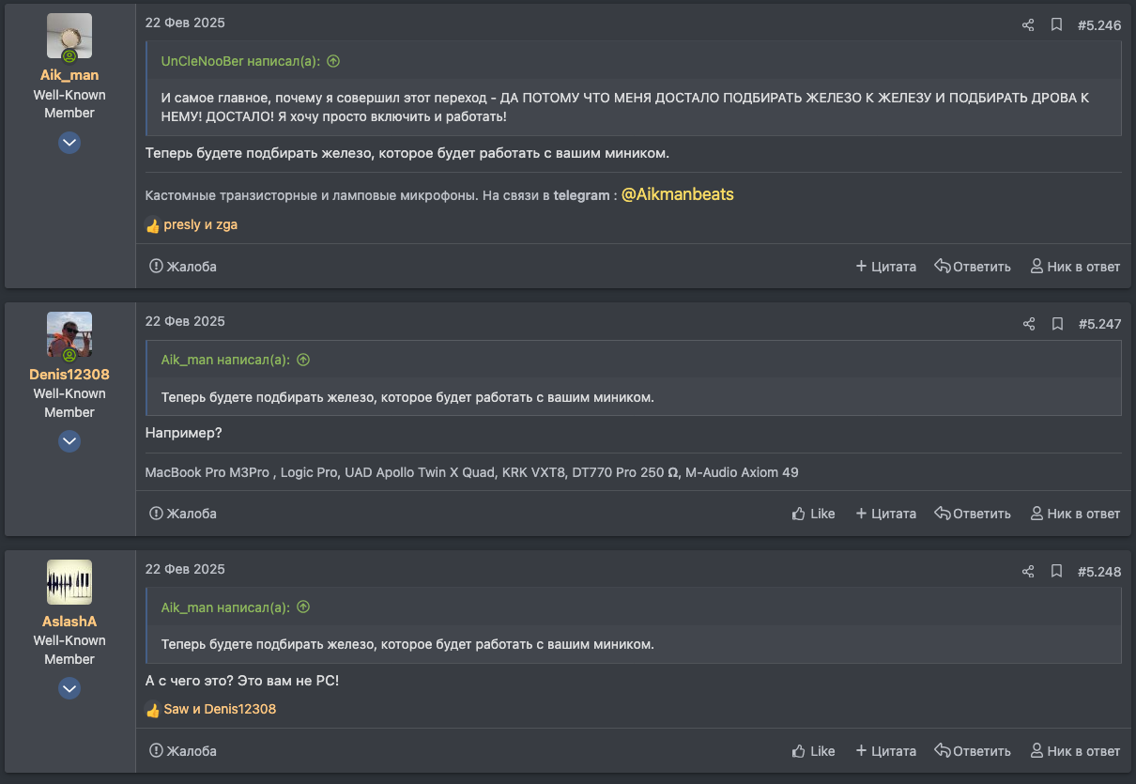The height and width of the screenshot is (784, 1136).
Task: Click share icon on post #5.247
Action: pyautogui.click(x=1028, y=324)
